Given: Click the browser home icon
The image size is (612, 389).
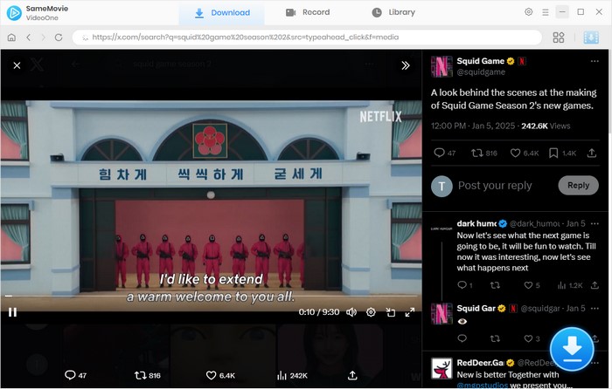Looking at the screenshot, I should pos(11,38).
